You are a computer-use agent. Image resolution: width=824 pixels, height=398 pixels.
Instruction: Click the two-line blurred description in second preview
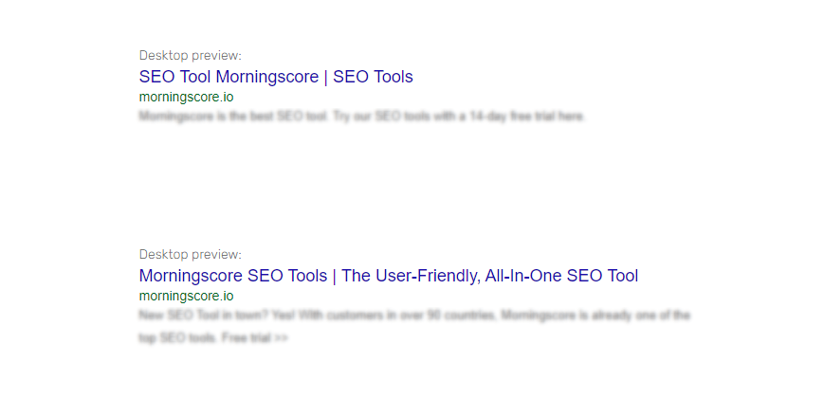click(x=414, y=326)
